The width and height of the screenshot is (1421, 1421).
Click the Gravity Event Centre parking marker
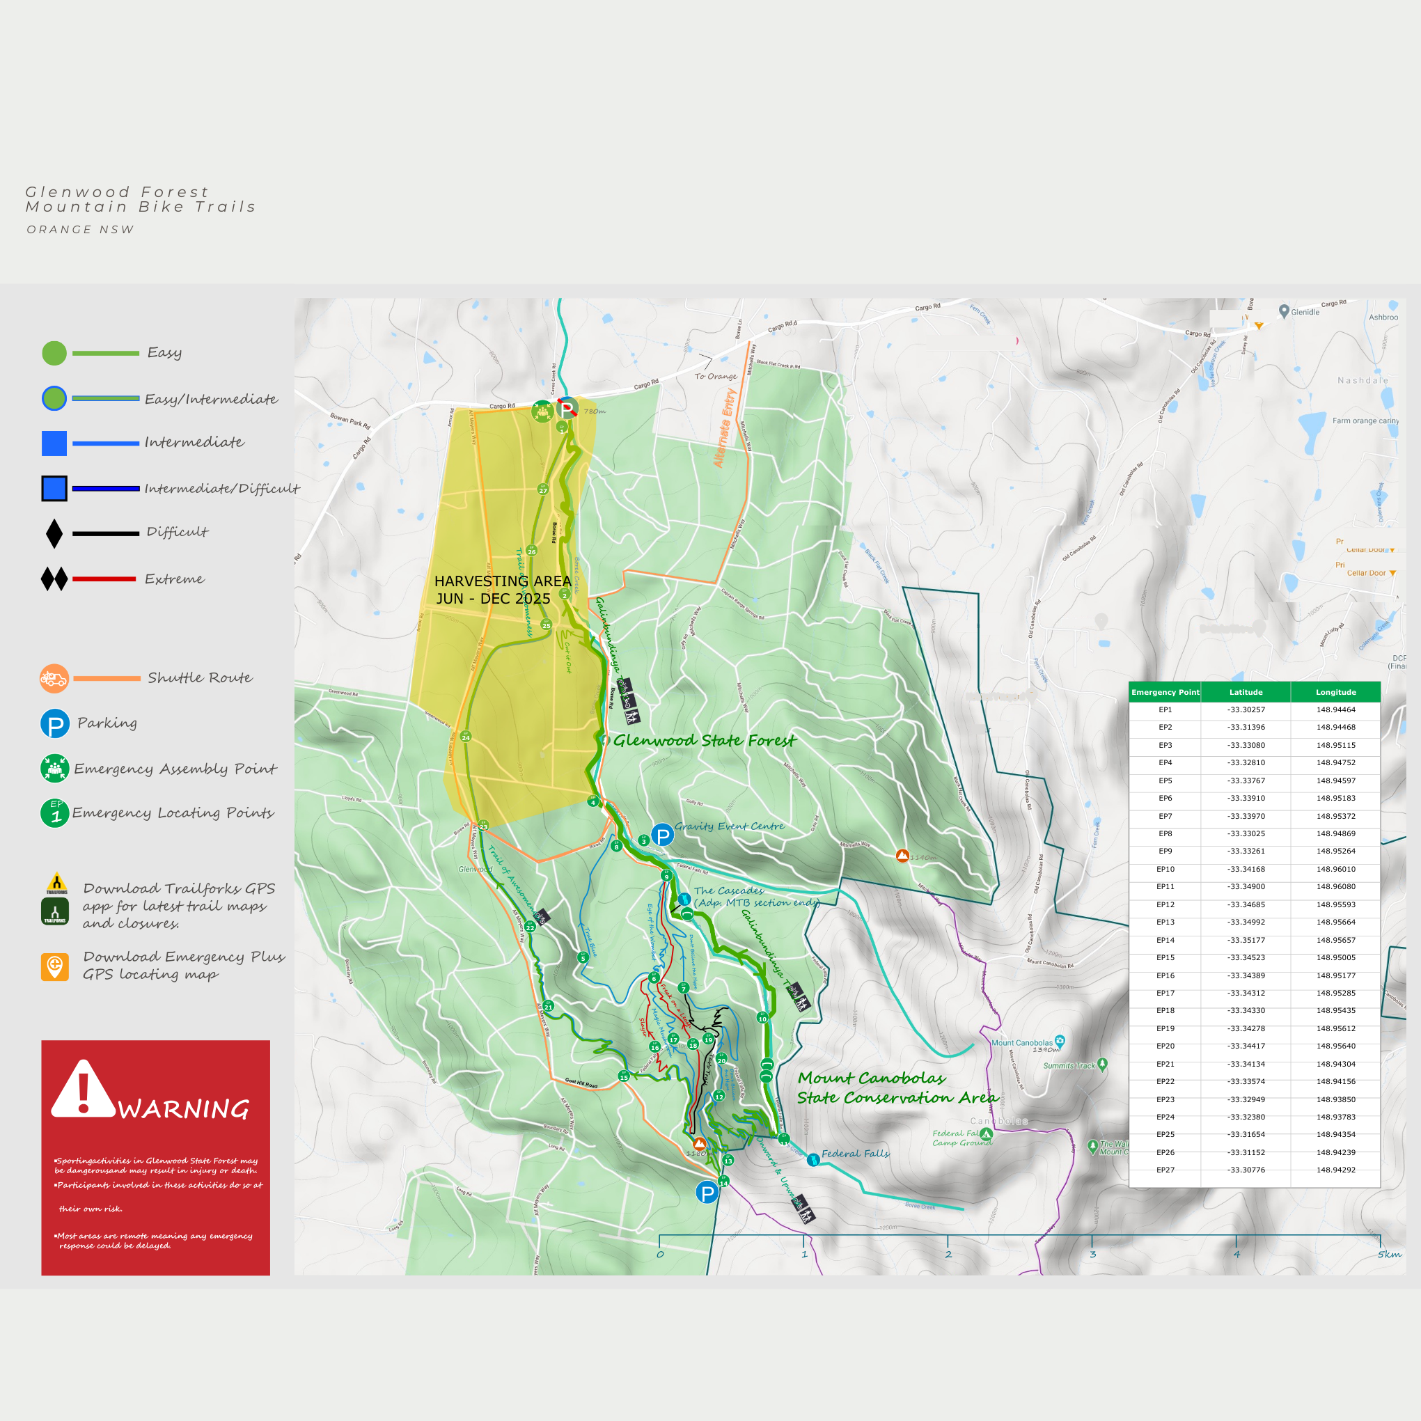[663, 835]
